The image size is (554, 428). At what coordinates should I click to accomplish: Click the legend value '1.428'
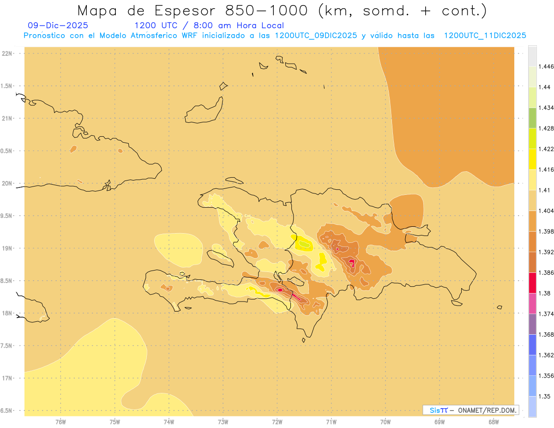coord(547,128)
